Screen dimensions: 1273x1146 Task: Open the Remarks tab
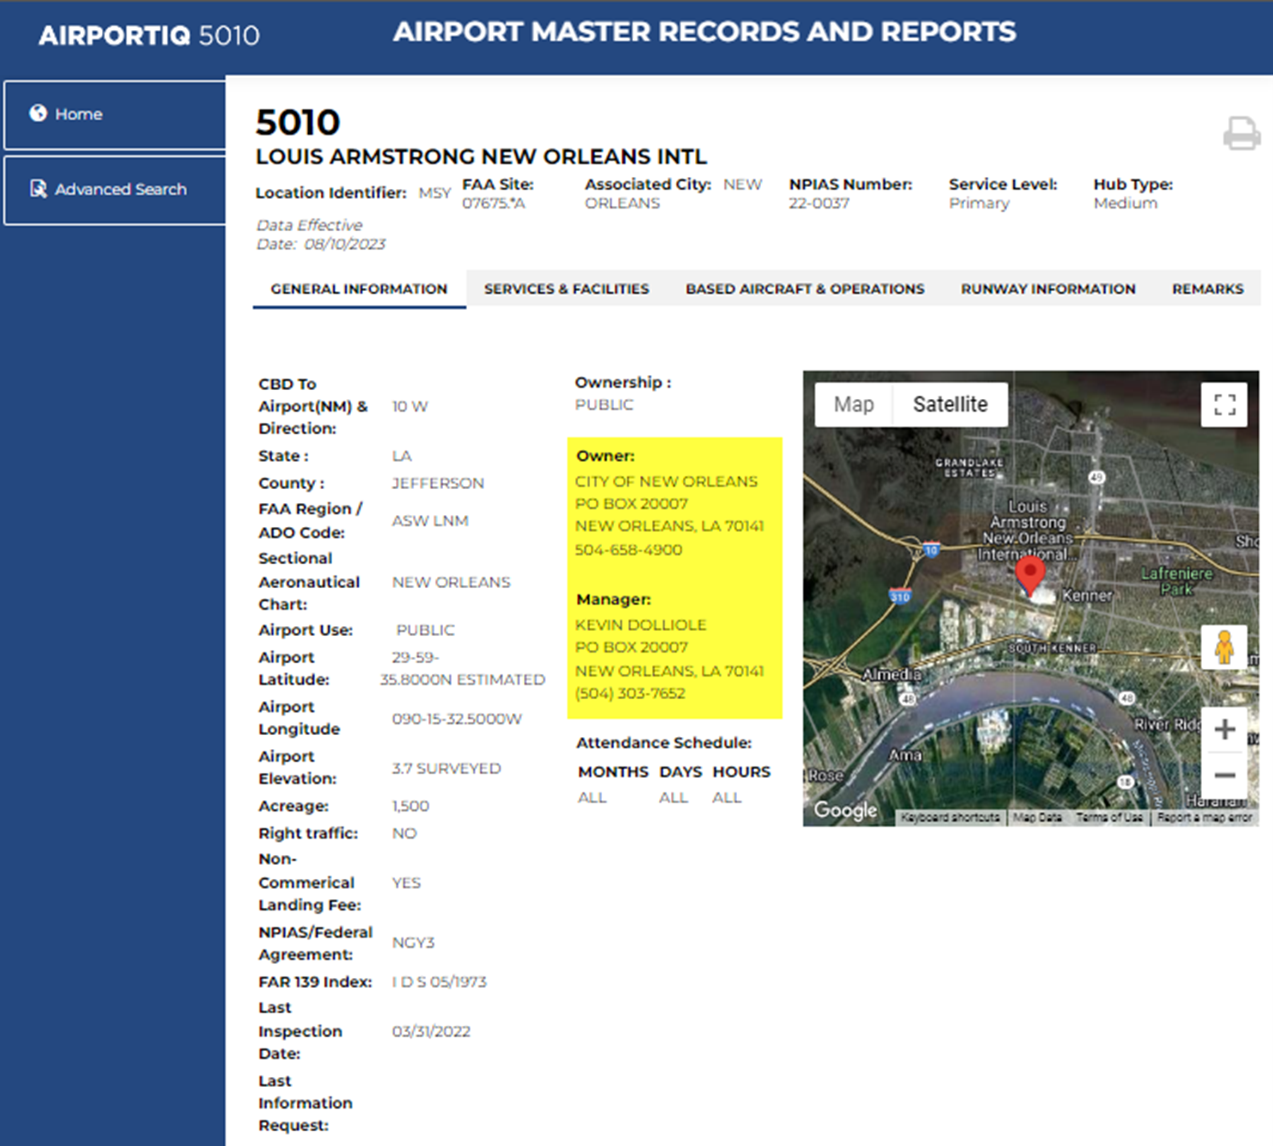tap(1207, 289)
